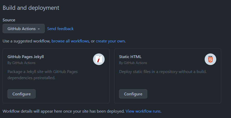
Task: Open the browse all workflows link
Action: click(x=70, y=41)
